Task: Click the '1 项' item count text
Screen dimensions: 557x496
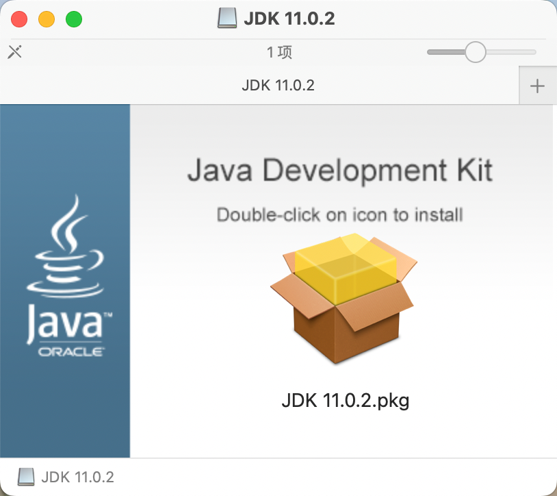Action: [x=280, y=52]
